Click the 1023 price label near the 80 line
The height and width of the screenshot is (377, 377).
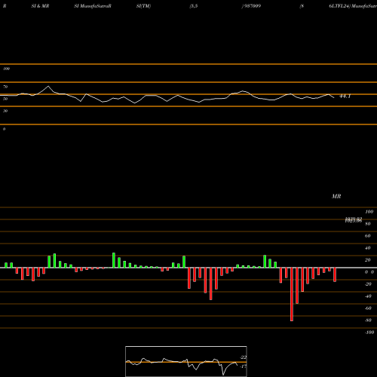[x=354, y=220]
